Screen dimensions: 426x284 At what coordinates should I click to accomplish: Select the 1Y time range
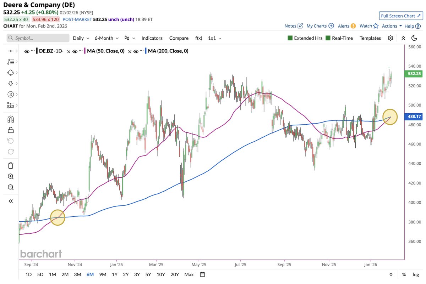point(115,274)
